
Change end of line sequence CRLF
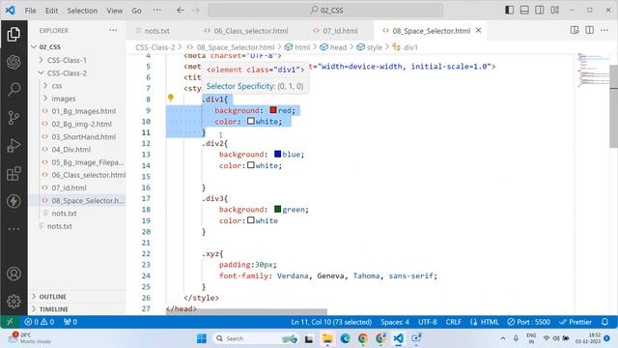tap(454, 322)
